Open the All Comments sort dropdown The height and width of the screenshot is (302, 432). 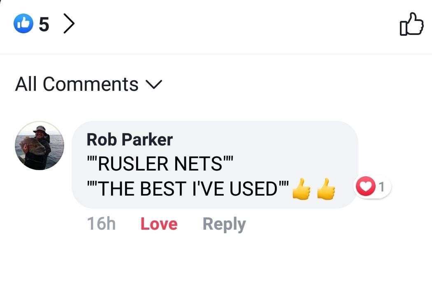click(77, 84)
